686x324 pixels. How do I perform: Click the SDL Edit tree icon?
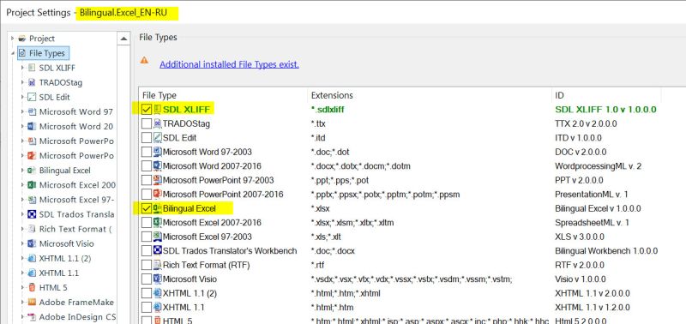coord(32,97)
